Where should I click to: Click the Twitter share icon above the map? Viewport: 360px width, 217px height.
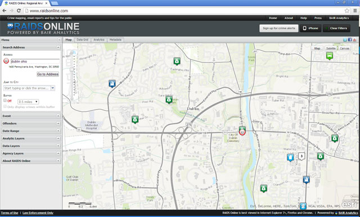345,40
